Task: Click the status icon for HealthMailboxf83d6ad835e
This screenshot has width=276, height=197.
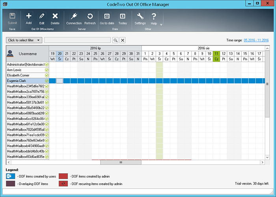Action: pos(47,157)
